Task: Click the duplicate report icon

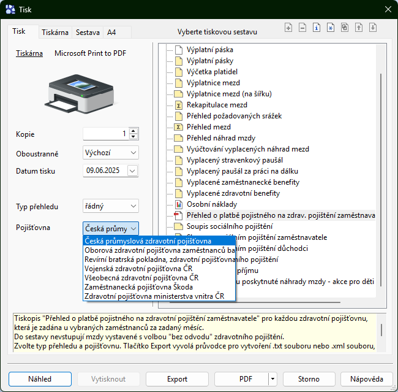Action: click(345, 28)
